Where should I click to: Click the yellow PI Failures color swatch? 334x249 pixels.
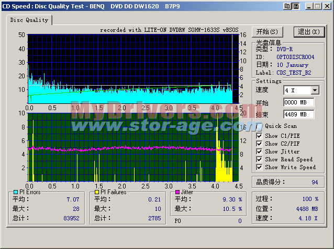96,192
